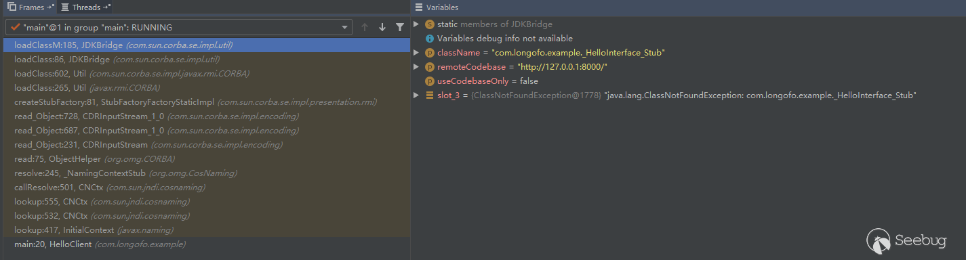Select useCodebaseOnly = false row

tap(688, 81)
